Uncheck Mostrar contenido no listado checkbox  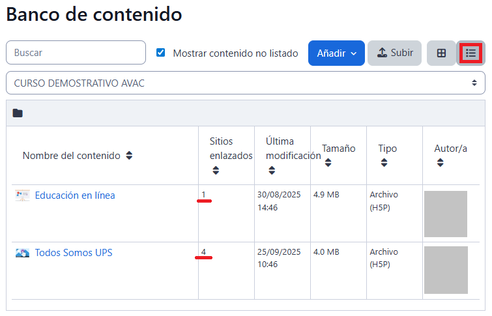161,53
